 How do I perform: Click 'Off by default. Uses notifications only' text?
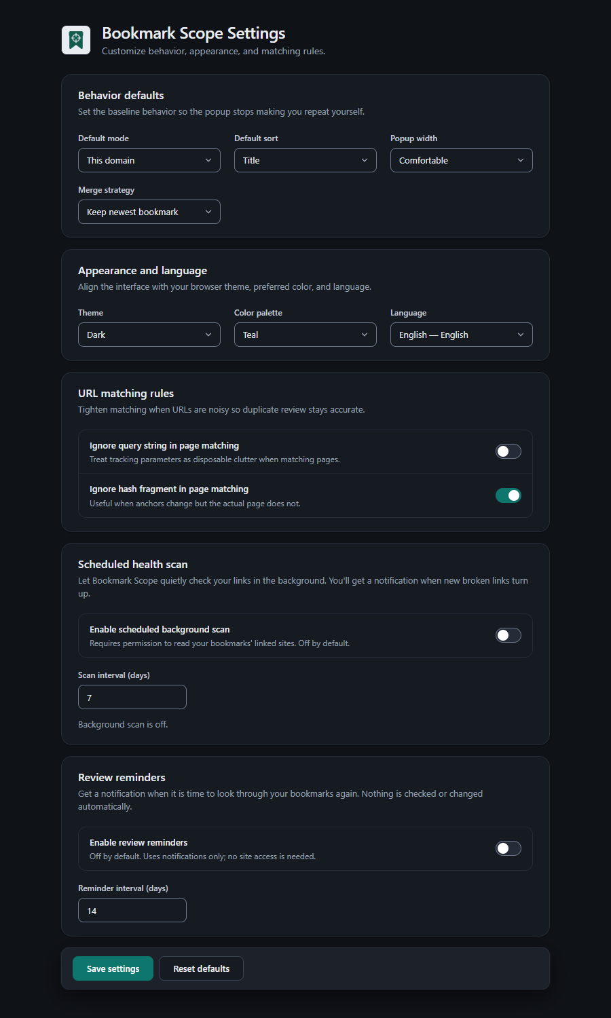[202, 856]
